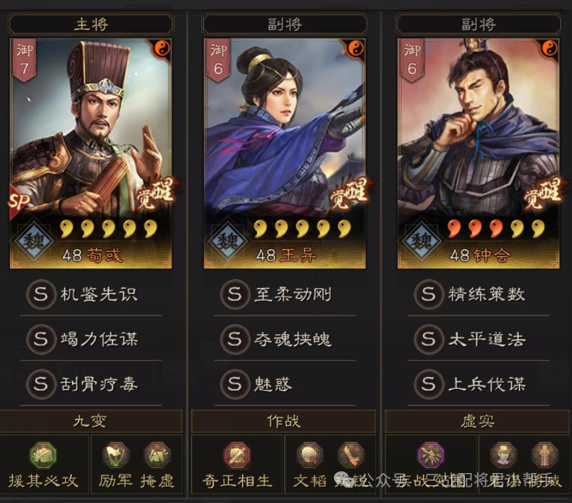Click 钟会's red star rank row
Screen dimensions: 572x503
tap(497, 229)
